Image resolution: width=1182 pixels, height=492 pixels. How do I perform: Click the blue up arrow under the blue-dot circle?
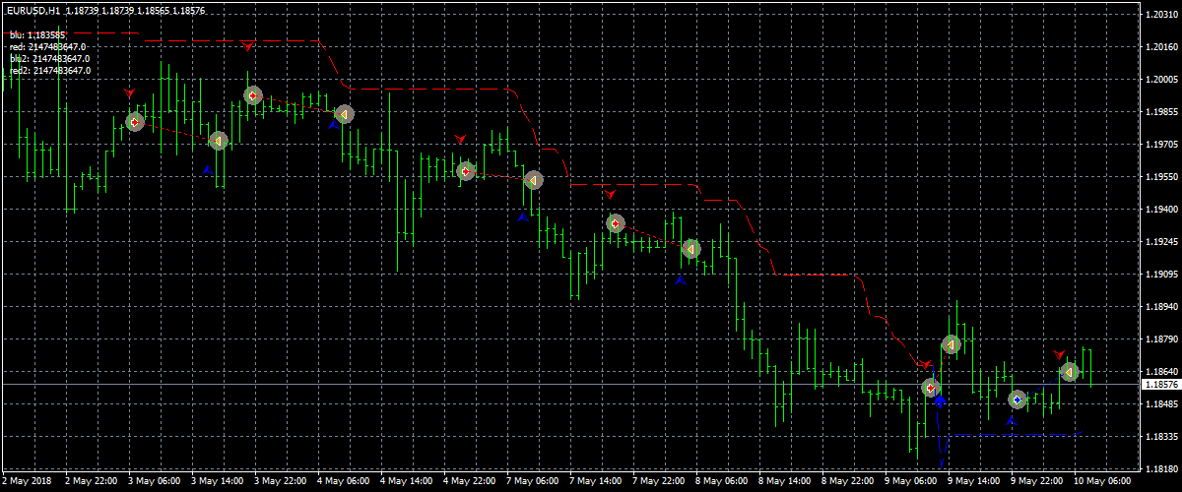tap(1011, 420)
